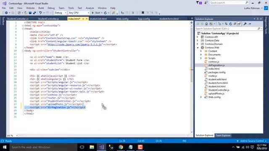
Task: Open the Diagnostic Tools side tab
Action: click(266, 25)
